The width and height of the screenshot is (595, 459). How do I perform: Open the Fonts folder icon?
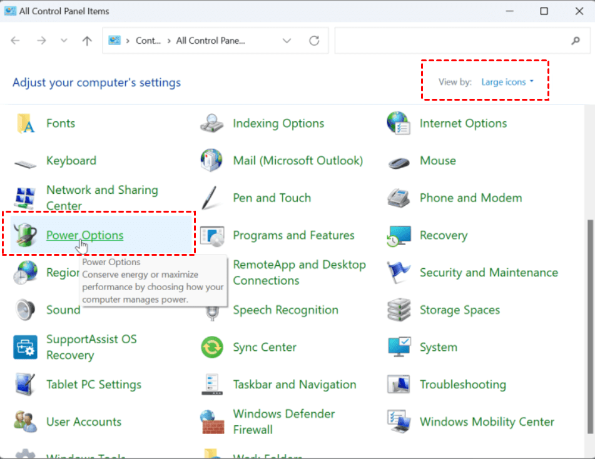coord(25,123)
